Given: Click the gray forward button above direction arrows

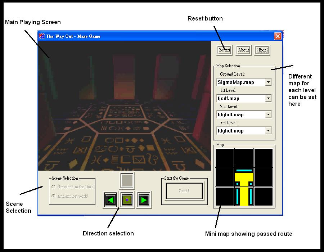Looking at the screenshot, I should pos(127,180).
